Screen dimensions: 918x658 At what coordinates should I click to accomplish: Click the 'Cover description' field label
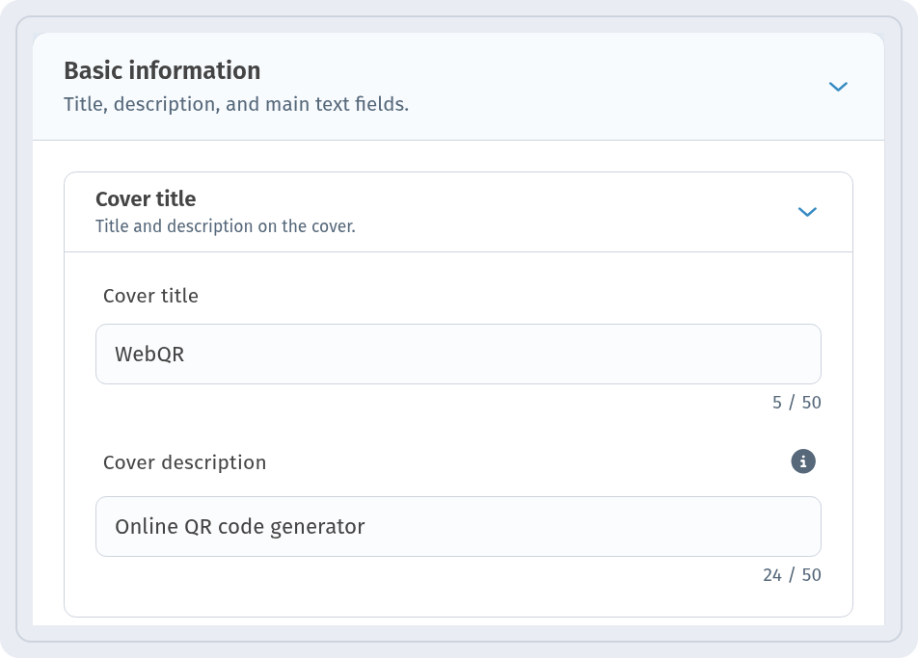(x=184, y=462)
